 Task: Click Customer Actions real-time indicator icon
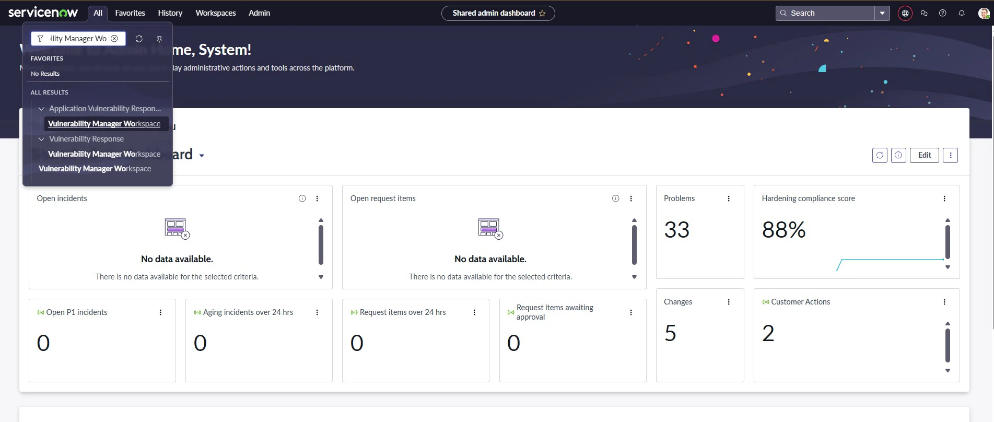[x=766, y=302]
